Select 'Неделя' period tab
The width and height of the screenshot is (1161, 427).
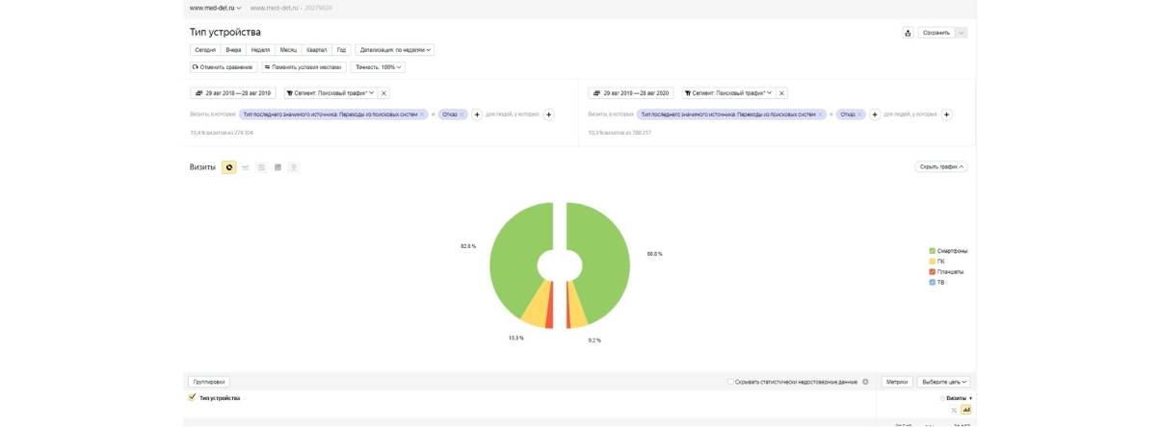pos(260,50)
